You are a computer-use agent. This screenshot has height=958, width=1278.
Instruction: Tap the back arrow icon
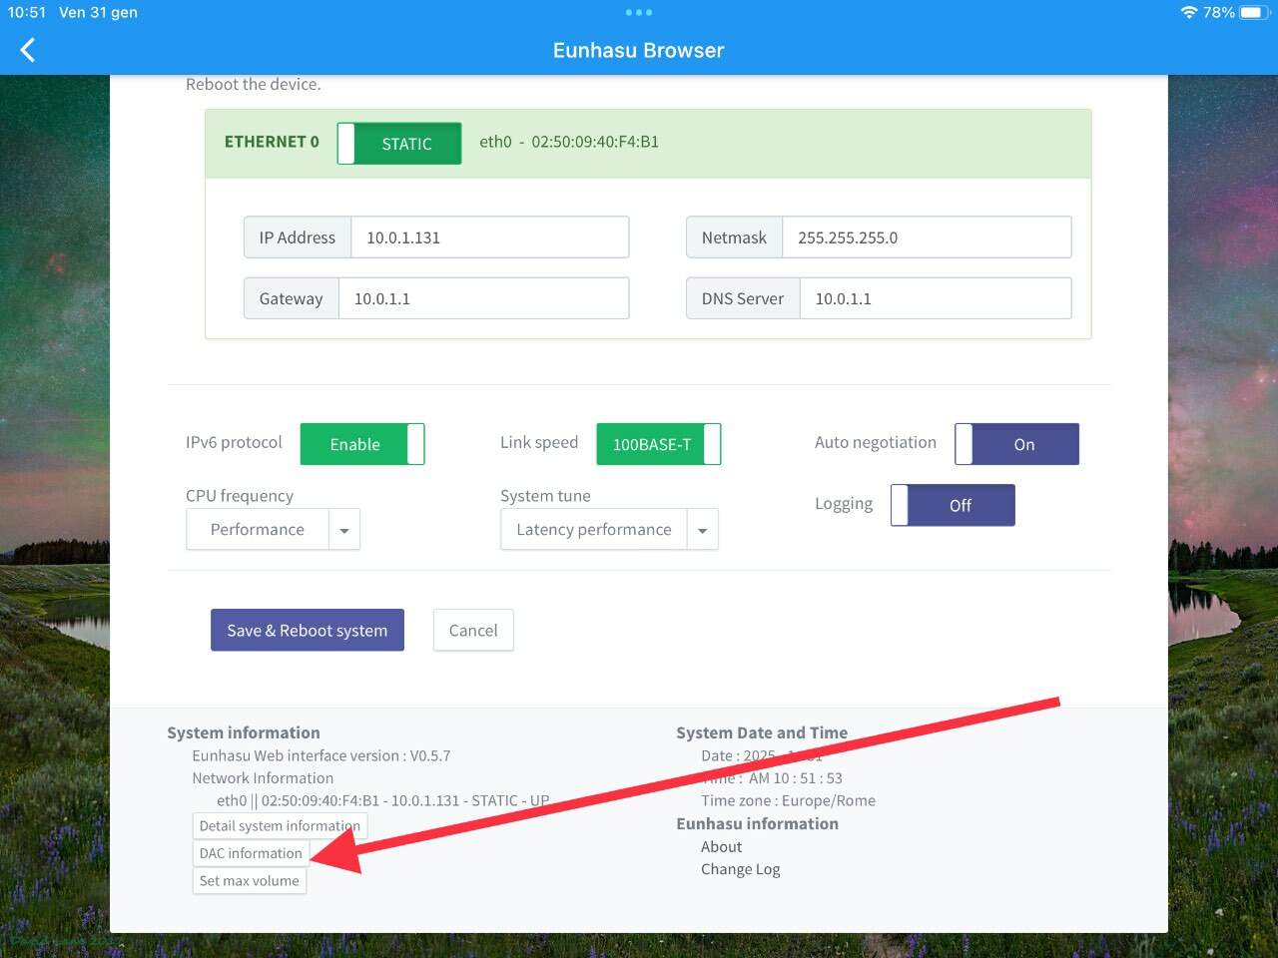coord(28,50)
